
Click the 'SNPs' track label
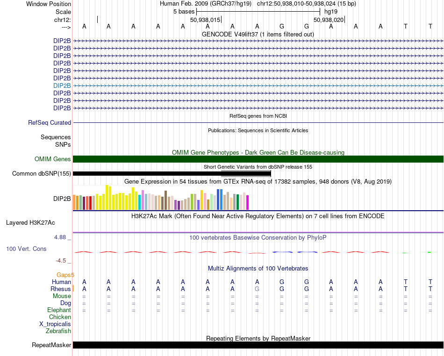point(63,144)
